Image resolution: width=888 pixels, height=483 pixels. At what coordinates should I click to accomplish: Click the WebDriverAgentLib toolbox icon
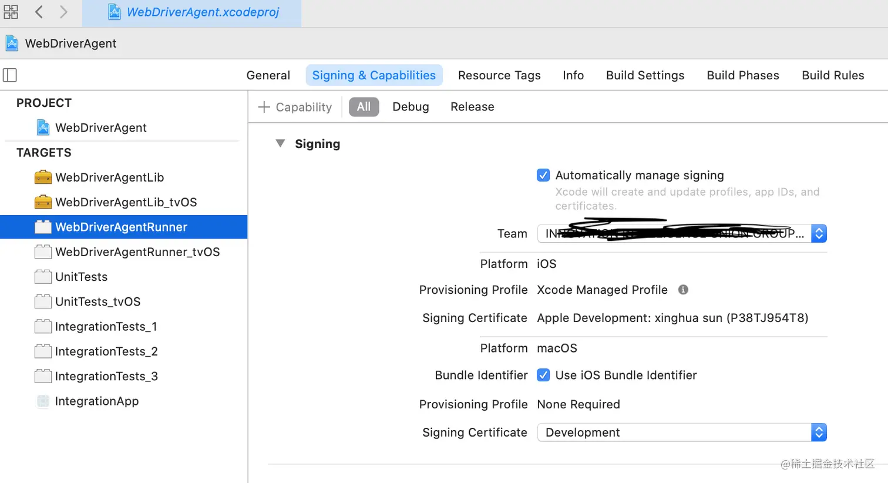click(x=43, y=177)
